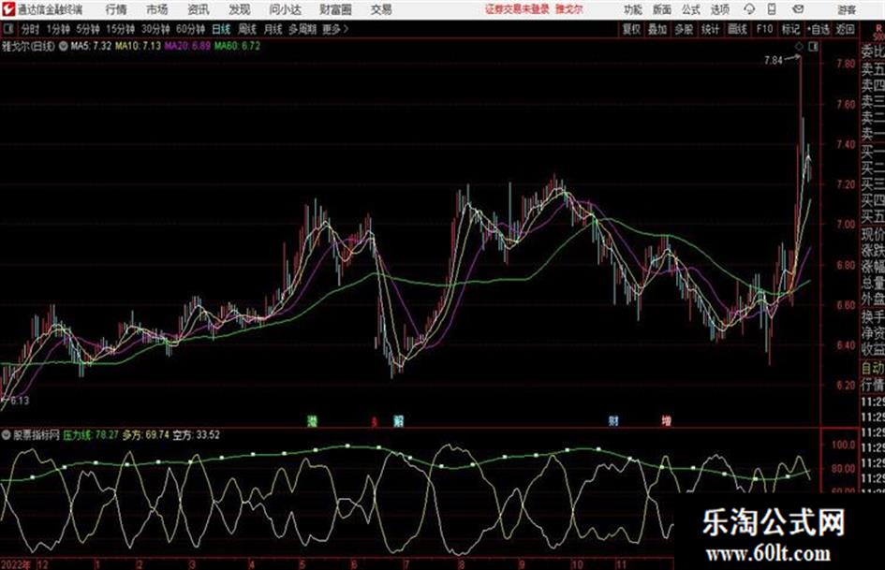Expand the 更多 periods dropdown
885x570 pixels.
tap(335, 29)
